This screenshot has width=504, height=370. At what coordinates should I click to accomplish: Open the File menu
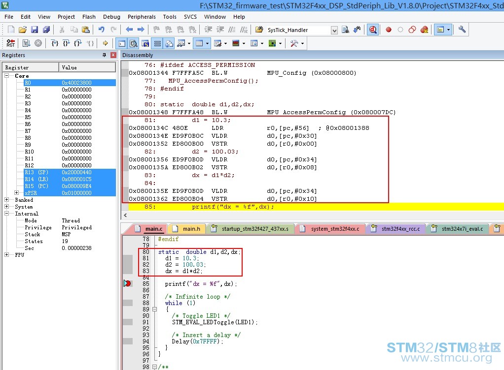coord(9,17)
